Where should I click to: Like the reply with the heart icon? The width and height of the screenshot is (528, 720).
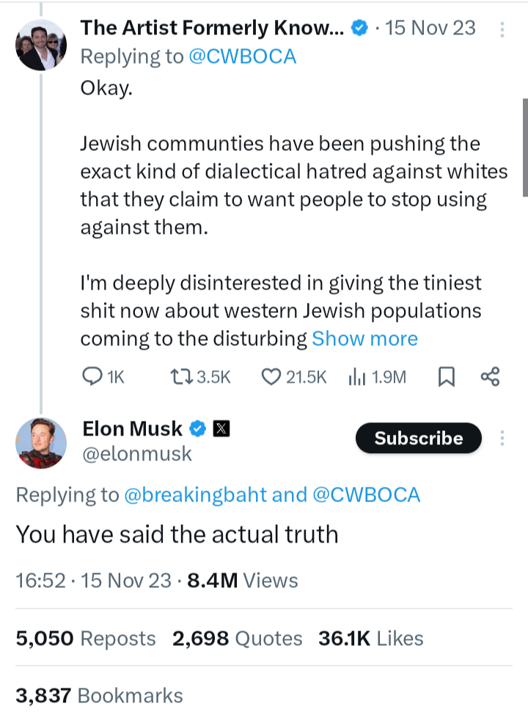click(271, 377)
